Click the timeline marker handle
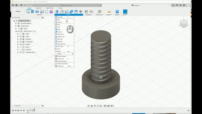This screenshot has width=202, height=114. pyautogui.click(x=34, y=110)
